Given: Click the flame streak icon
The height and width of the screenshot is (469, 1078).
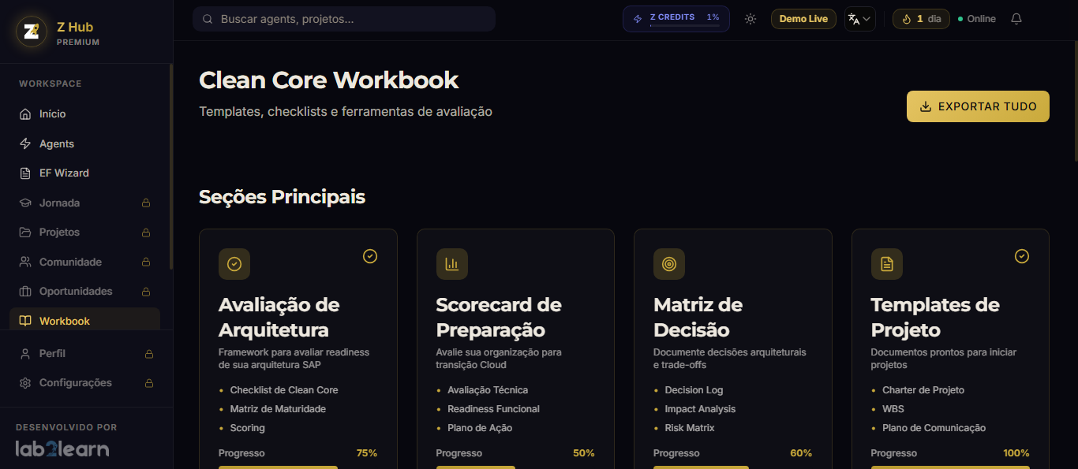Looking at the screenshot, I should pos(907,19).
